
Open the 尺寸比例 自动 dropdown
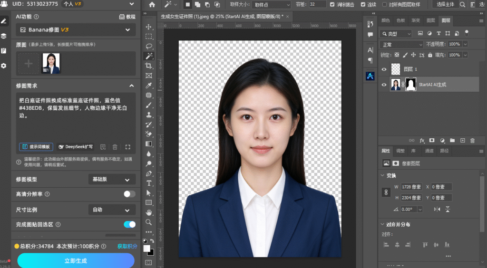tap(112, 210)
